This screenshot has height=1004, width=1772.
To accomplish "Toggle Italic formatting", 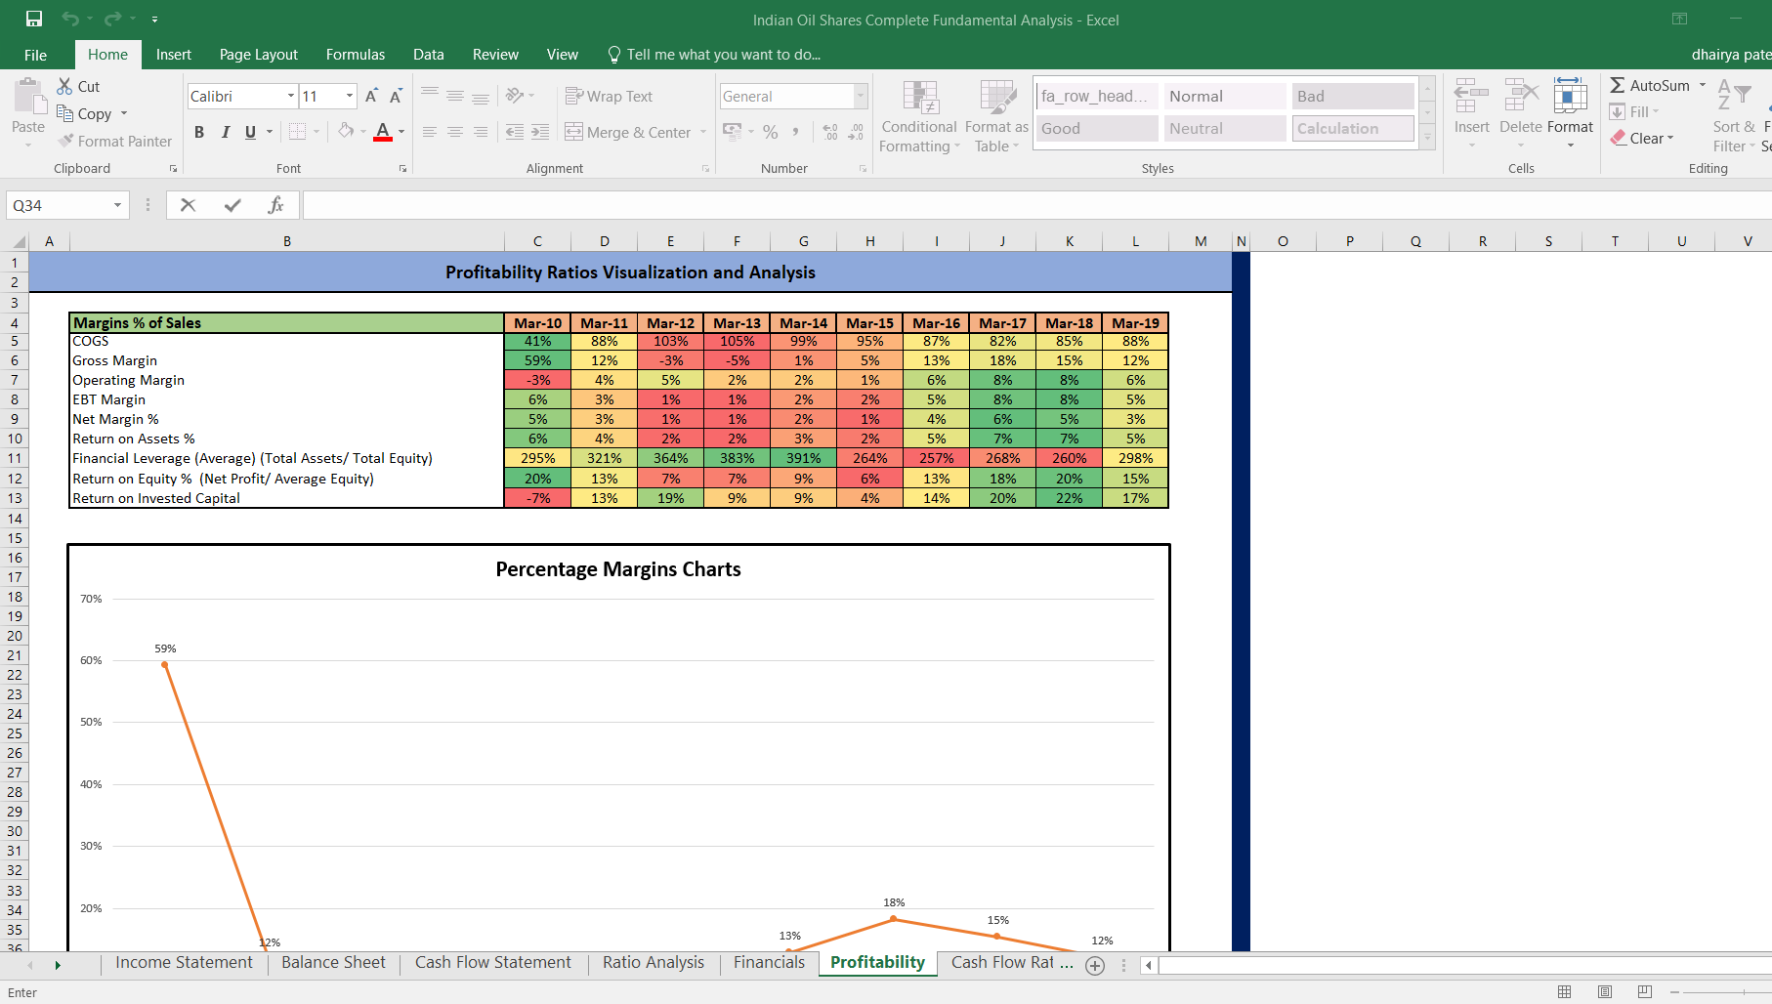I will (226, 132).
